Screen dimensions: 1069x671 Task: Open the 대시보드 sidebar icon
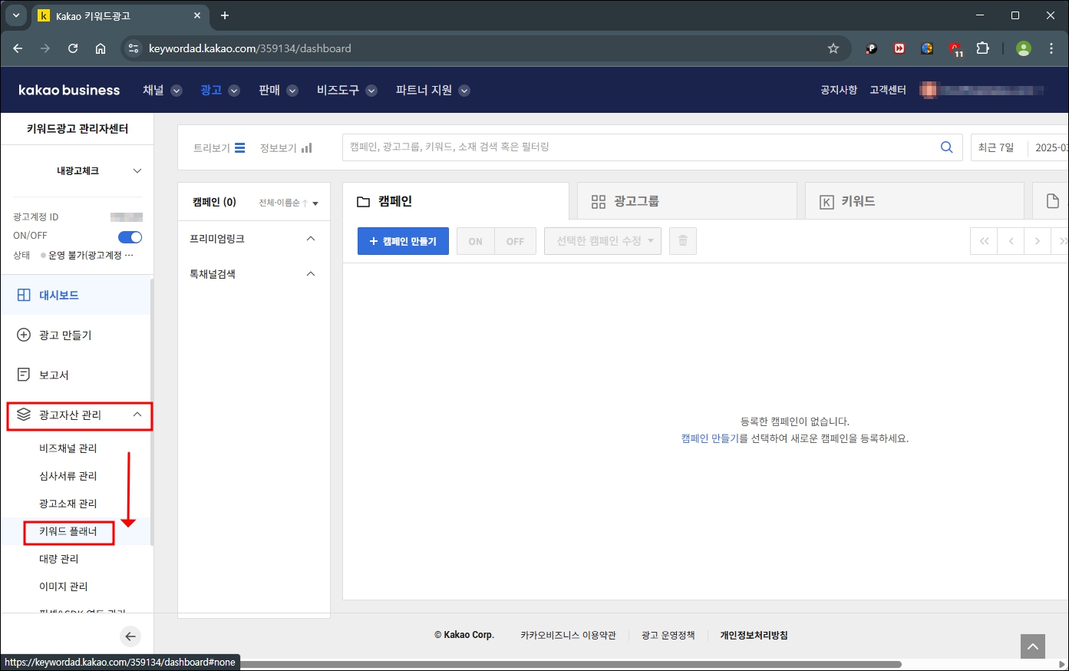pos(25,295)
